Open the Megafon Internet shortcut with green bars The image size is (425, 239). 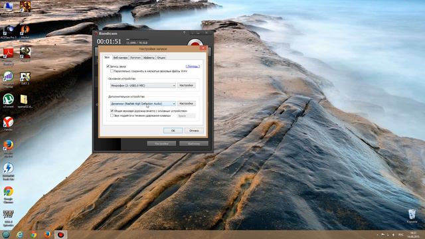point(9,79)
